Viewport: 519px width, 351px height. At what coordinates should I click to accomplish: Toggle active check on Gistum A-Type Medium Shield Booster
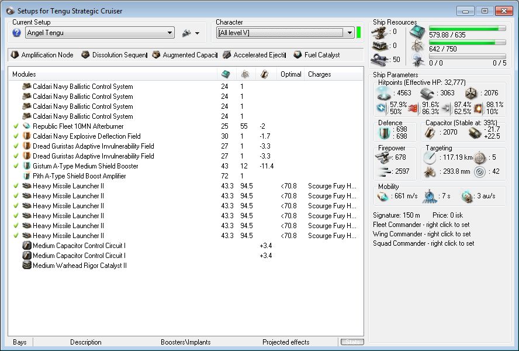[16, 166]
